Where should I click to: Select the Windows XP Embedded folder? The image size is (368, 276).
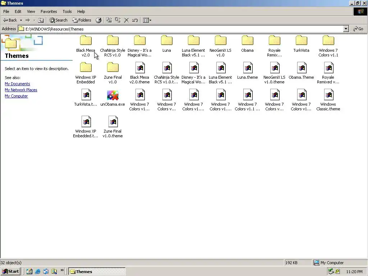[x=86, y=73]
